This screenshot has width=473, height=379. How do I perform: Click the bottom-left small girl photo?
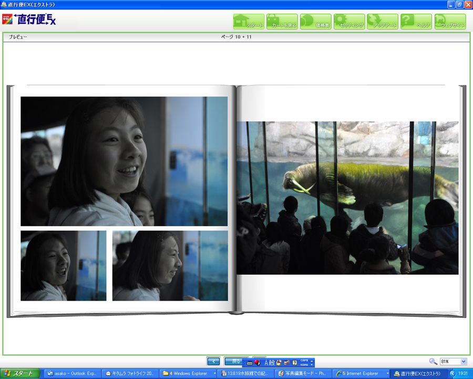(x=63, y=265)
